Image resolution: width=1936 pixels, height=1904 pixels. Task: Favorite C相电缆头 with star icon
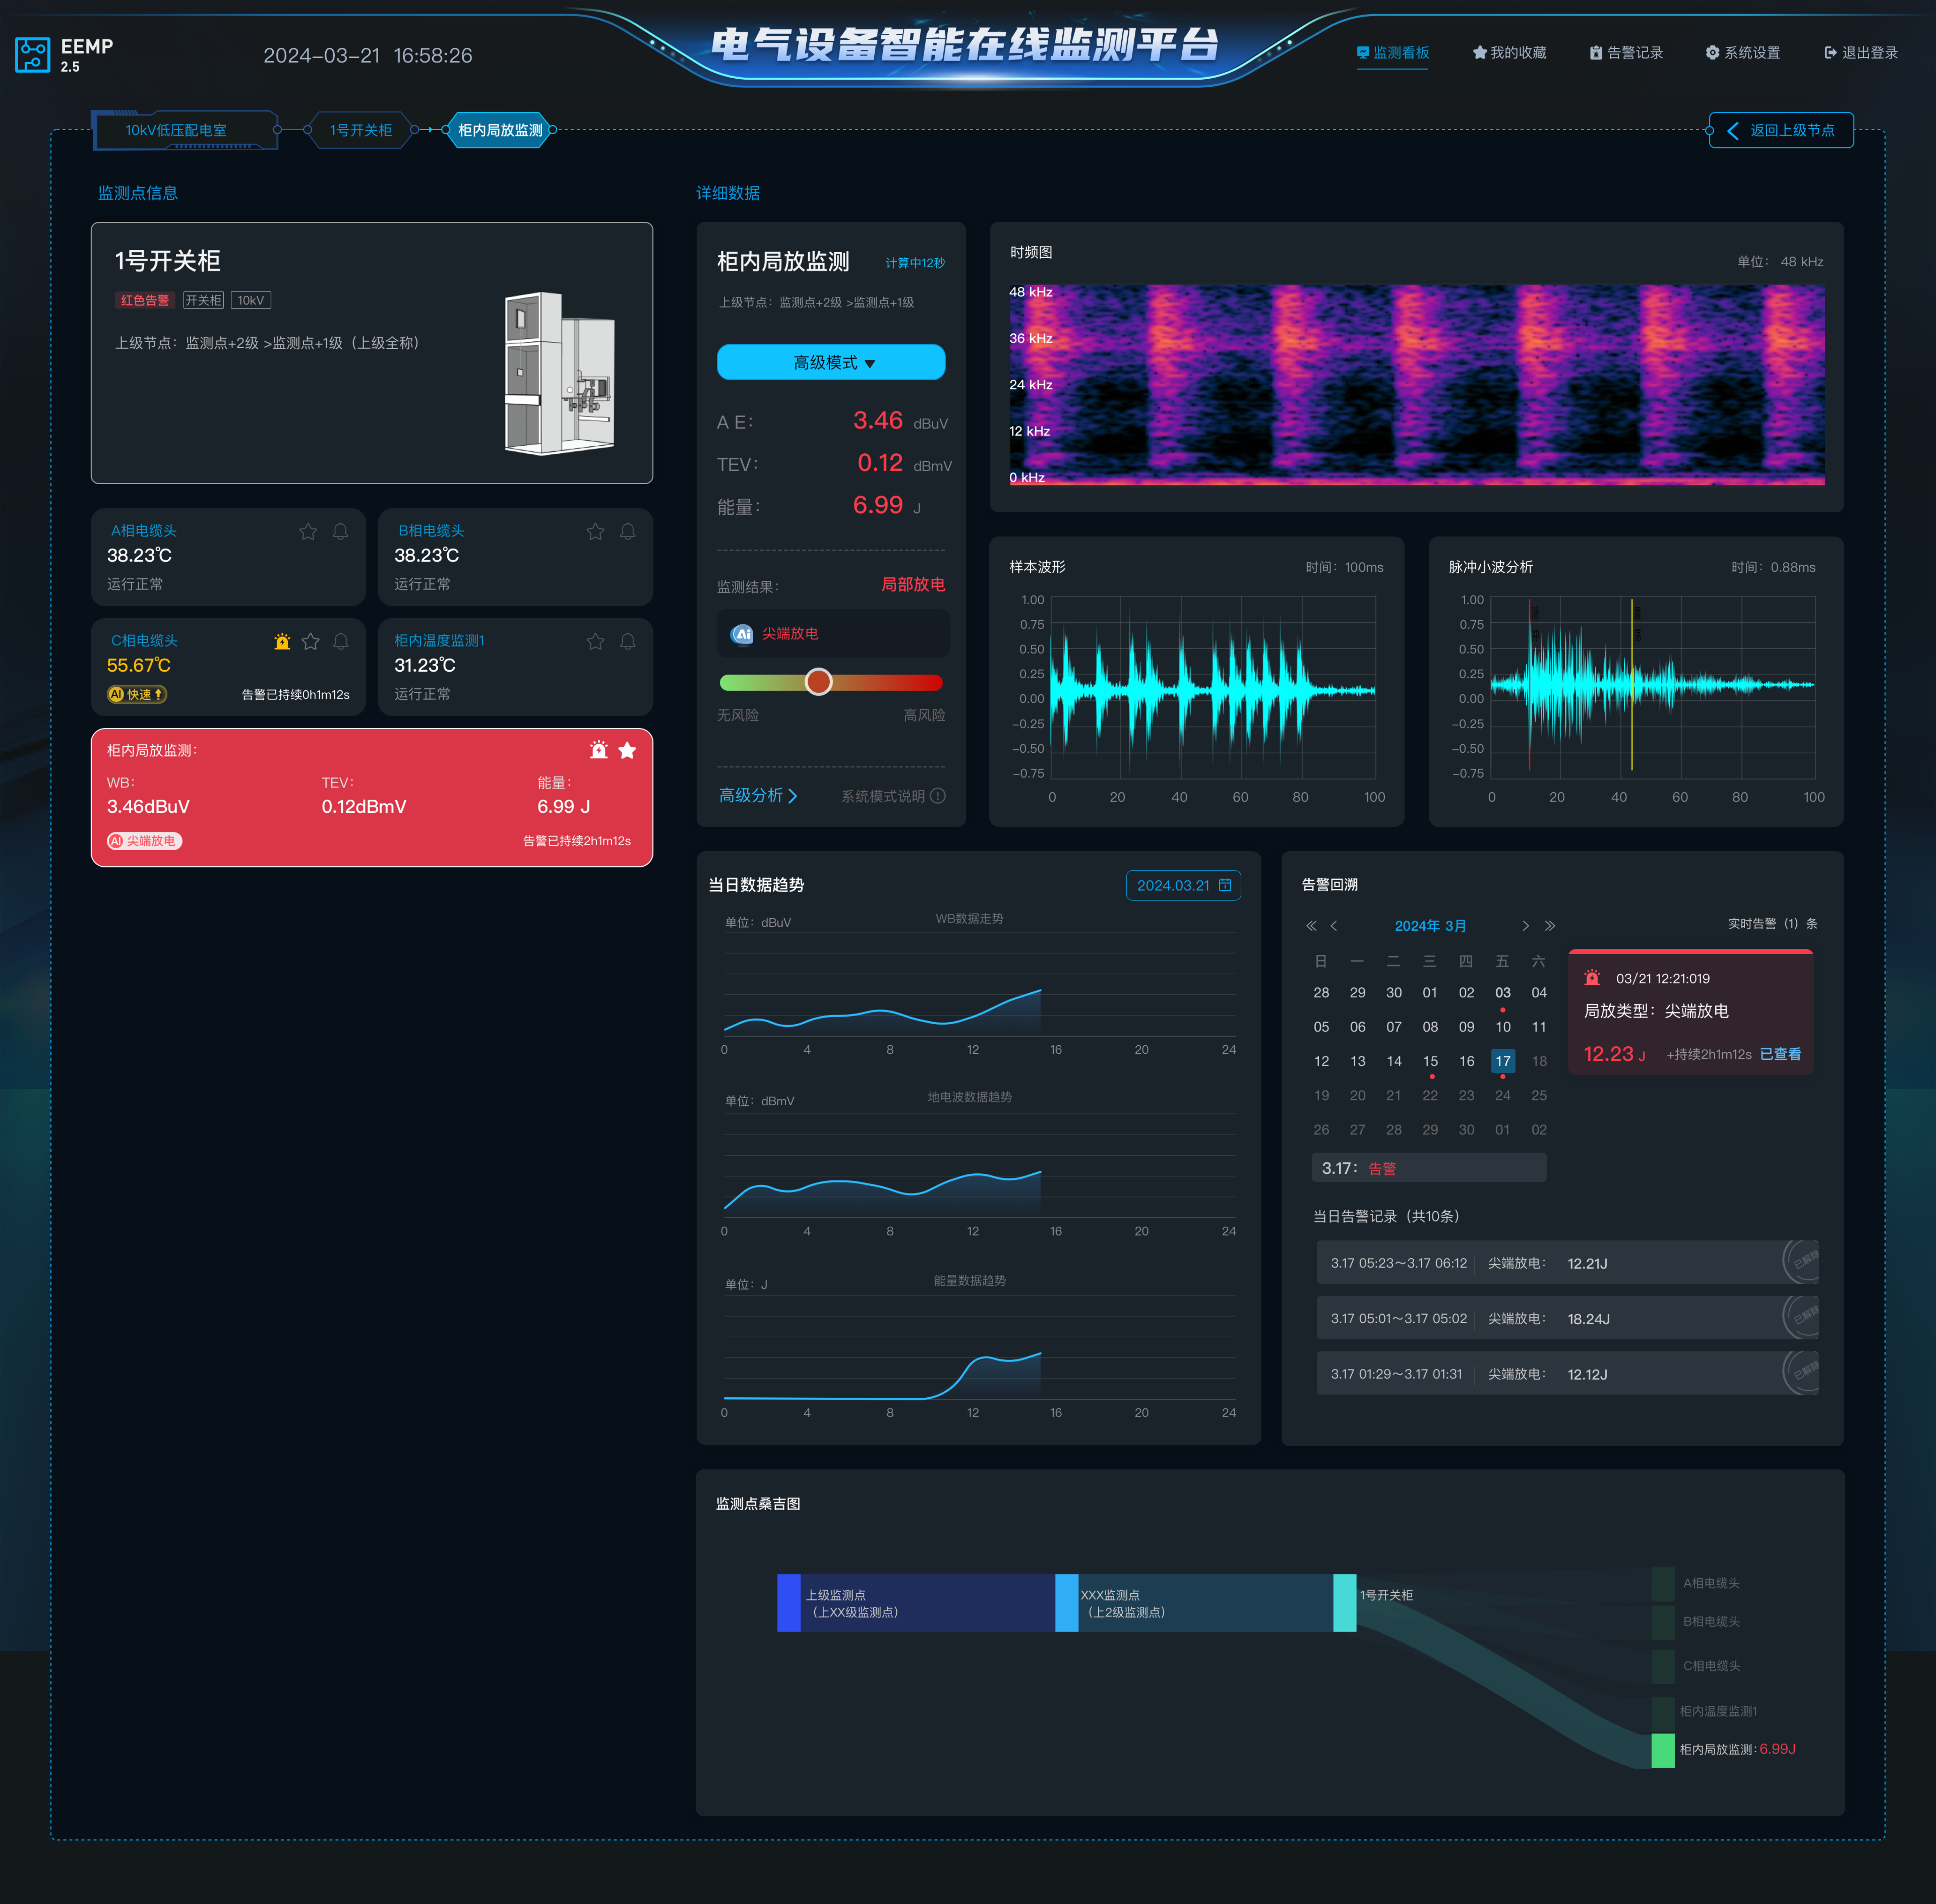point(311,642)
